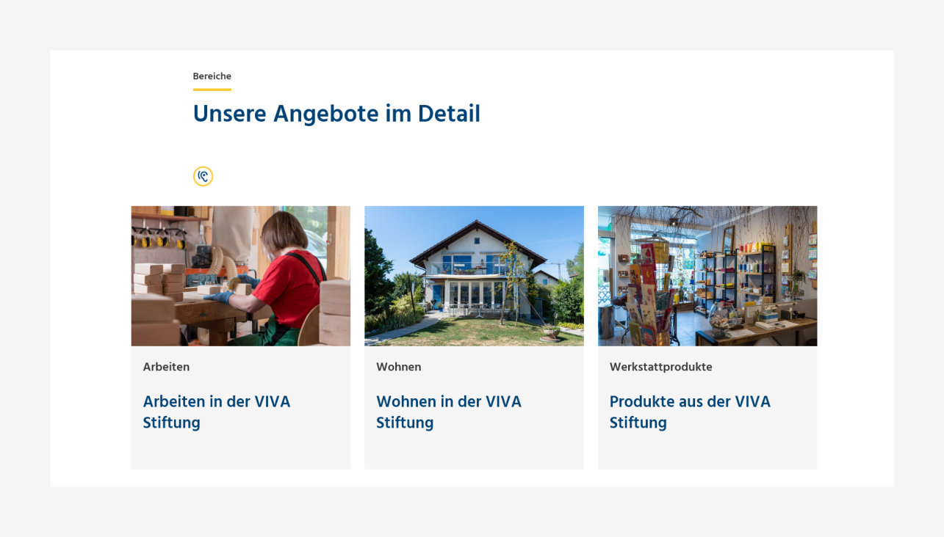The width and height of the screenshot is (944, 537).
Task: Open 'Arbeiten in der VIVA Stiftung' link
Action: coord(217,412)
